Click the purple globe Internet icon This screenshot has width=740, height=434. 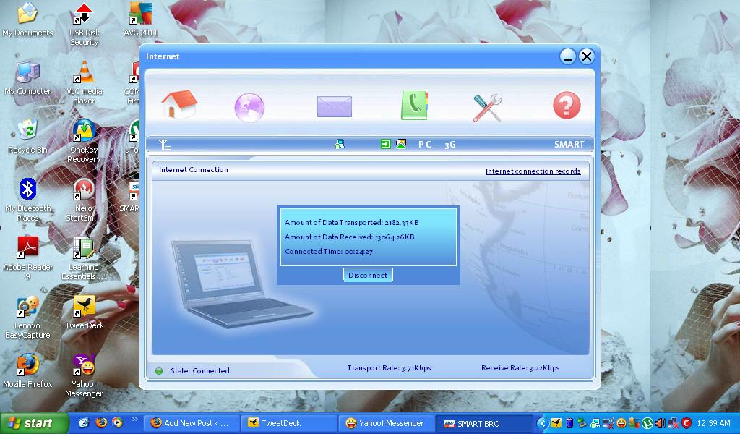pos(249,107)
